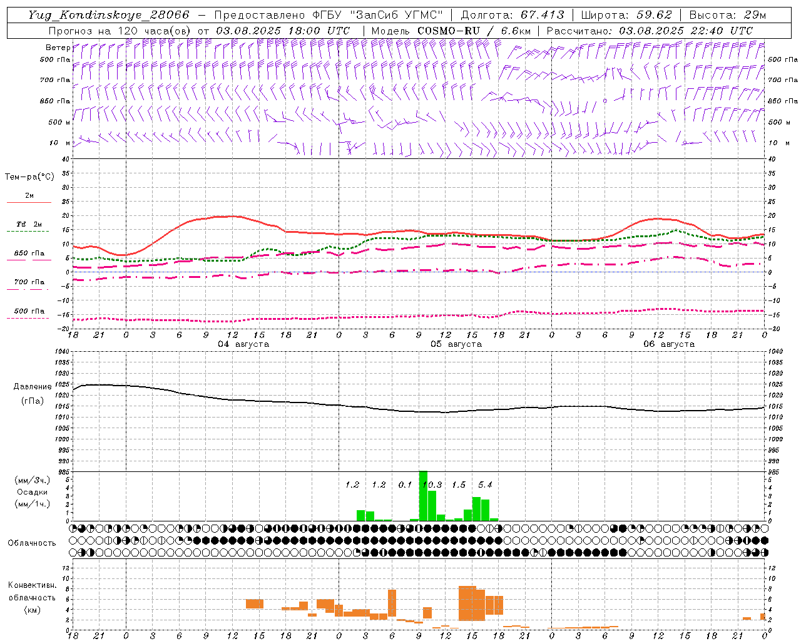Image resolution: width=801 pixels, height=641 pixels.
Task: Click the 'Осадки' precipitation label
Action: pos(32,492)
